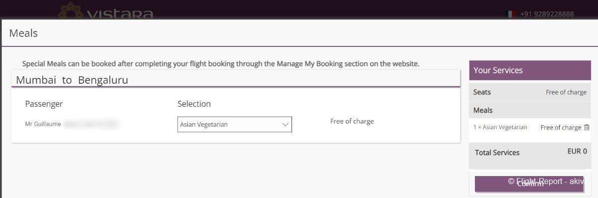
Task: Select the 1 × Asian Vegetarian service item
Action: point(500,127)
